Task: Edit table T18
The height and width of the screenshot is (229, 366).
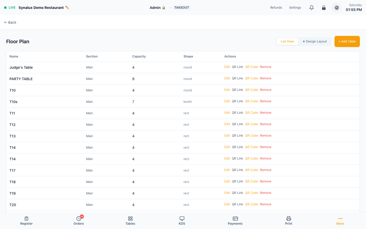Action: (x=227, y=181)
